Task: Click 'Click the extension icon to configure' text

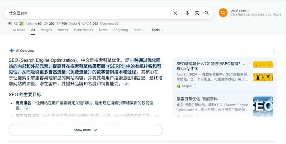Action: coord(256,15)
